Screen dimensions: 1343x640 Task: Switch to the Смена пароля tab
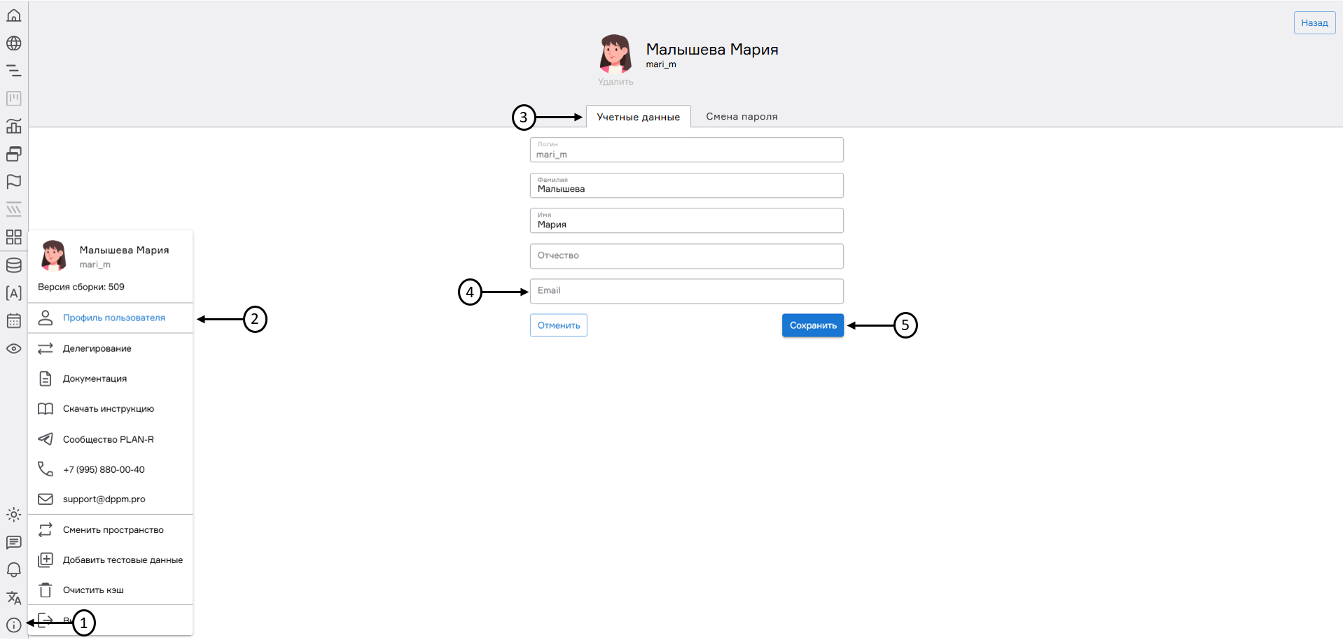[x=742, y=116]
